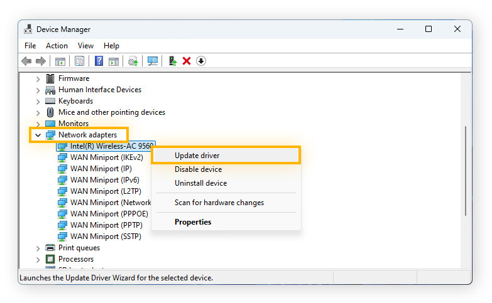The height and width of the screenshot is (303, 492).
Task: Expand the Print queues category
Action: [38, 248]
